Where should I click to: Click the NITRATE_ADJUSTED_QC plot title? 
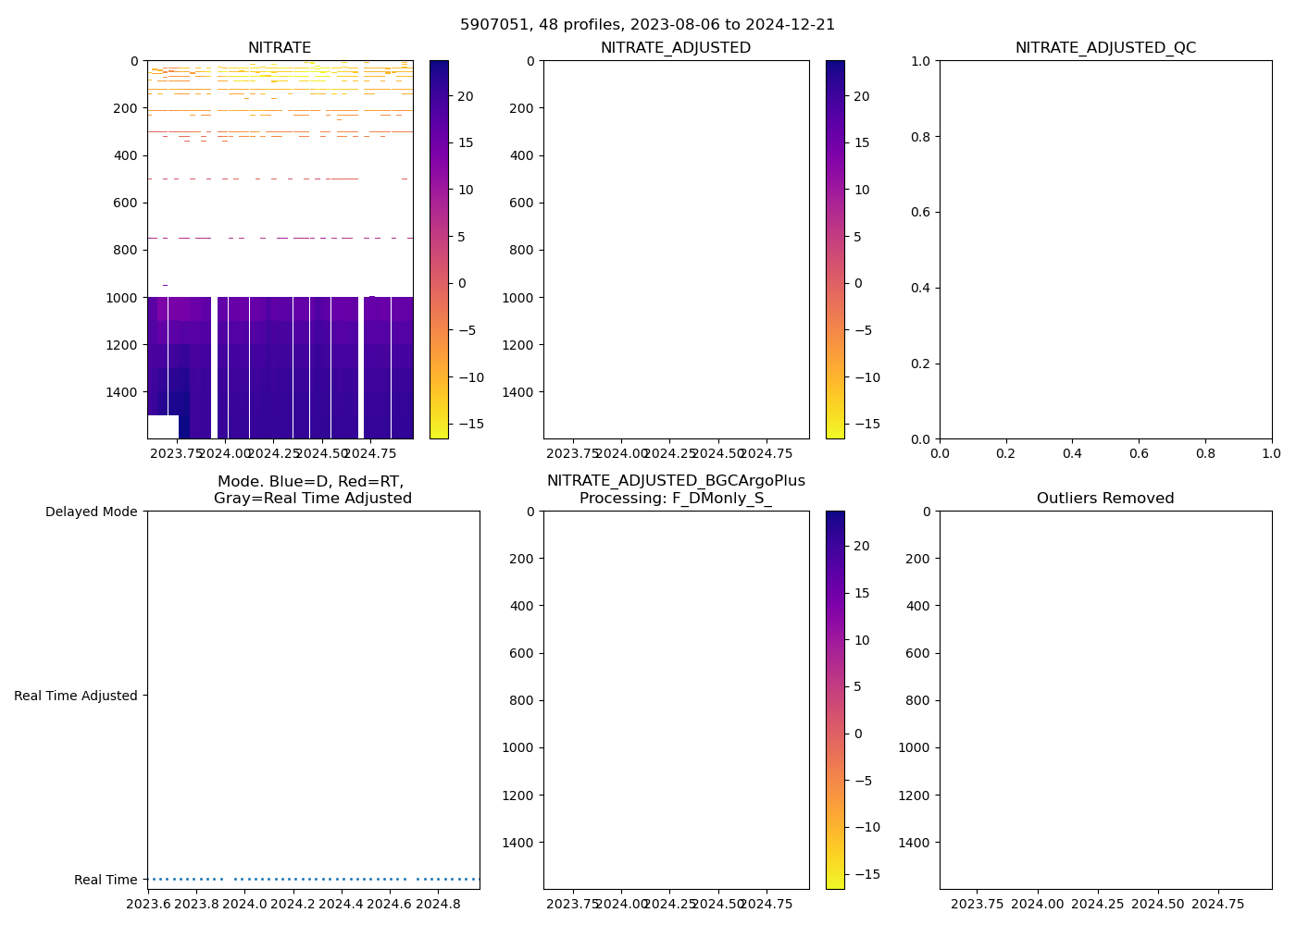(x=1105, y=48)
